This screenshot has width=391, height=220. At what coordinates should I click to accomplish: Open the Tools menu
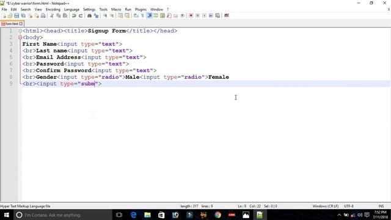point(103,10)
